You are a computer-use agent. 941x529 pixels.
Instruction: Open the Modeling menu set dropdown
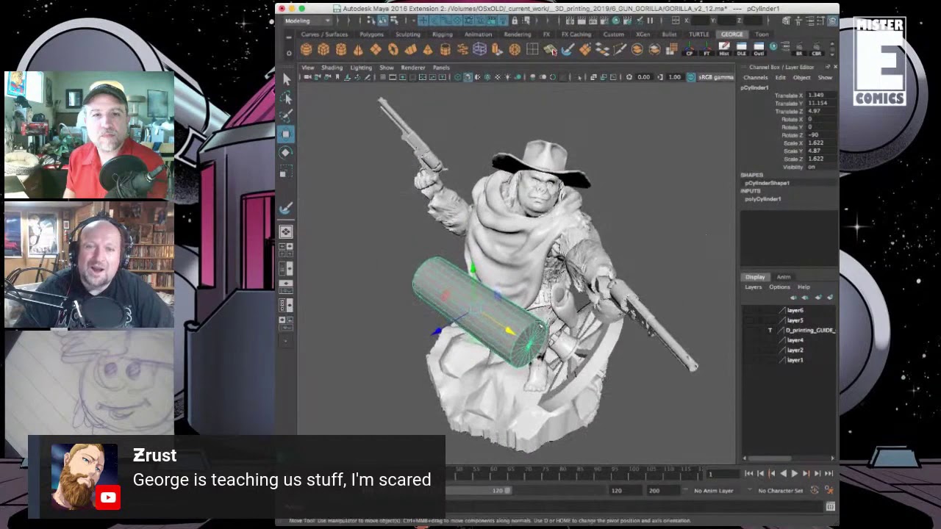[x=307, y=21]
